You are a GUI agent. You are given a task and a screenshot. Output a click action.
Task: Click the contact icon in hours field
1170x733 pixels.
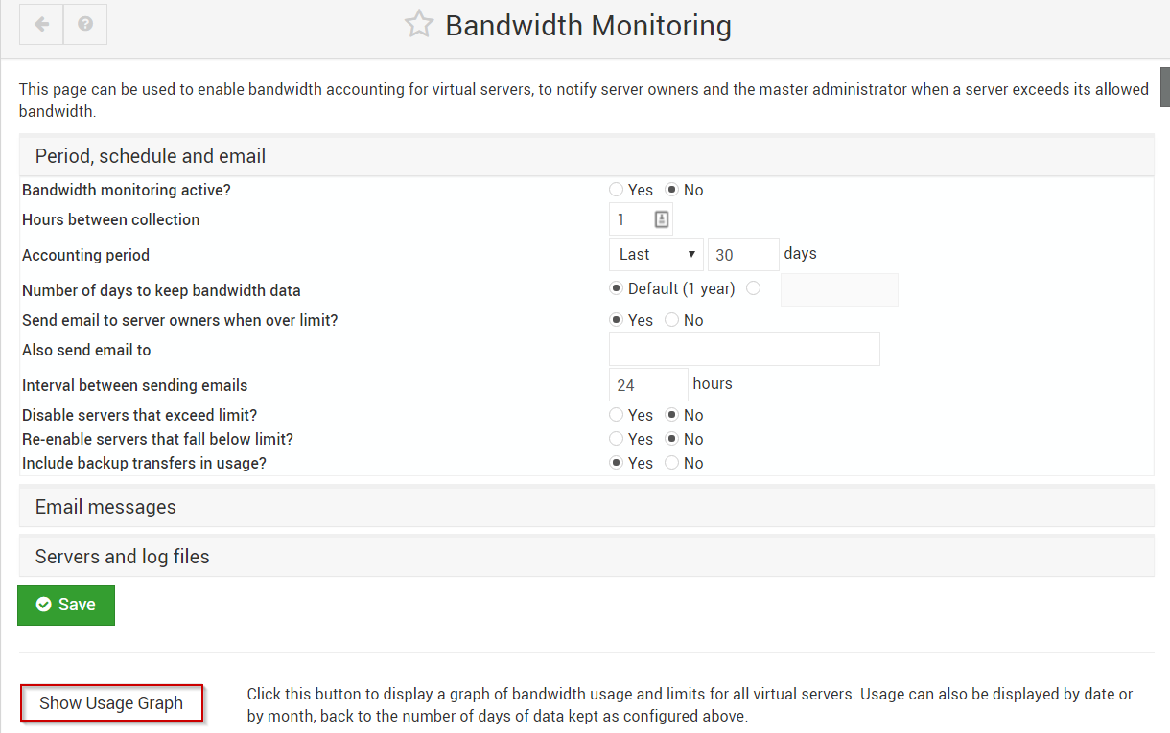tap(662, 219)
